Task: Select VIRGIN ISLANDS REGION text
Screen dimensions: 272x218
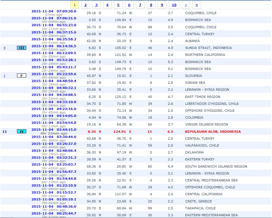Action: click(206, 124)
